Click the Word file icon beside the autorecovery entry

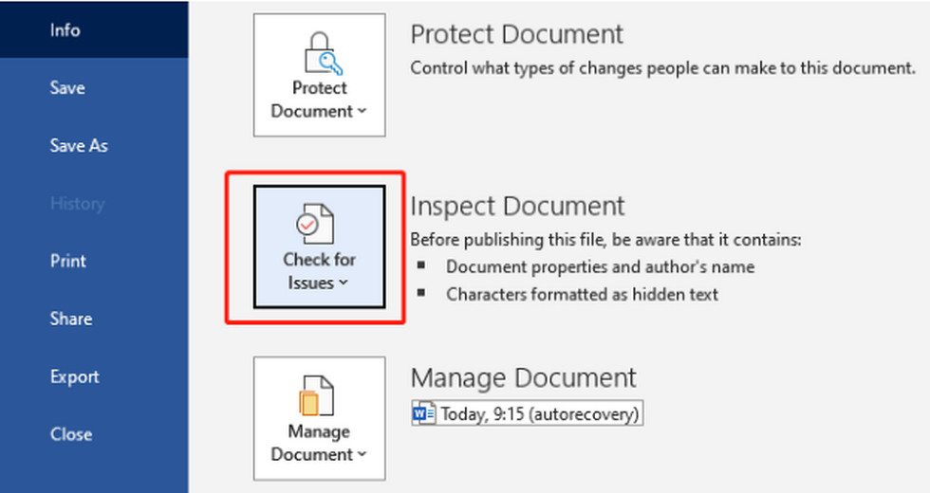(x=423, y=413)
